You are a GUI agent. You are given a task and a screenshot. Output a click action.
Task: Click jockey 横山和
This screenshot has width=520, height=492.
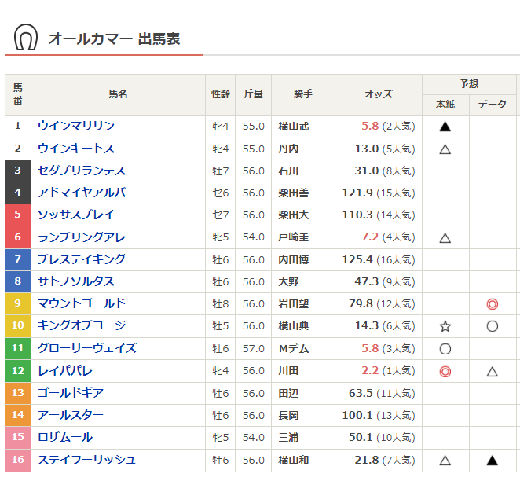coord(294,460)
